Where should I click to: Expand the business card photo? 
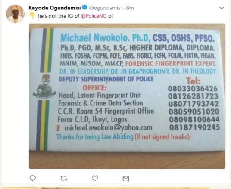pyautogui.click(x=127, y=96)
